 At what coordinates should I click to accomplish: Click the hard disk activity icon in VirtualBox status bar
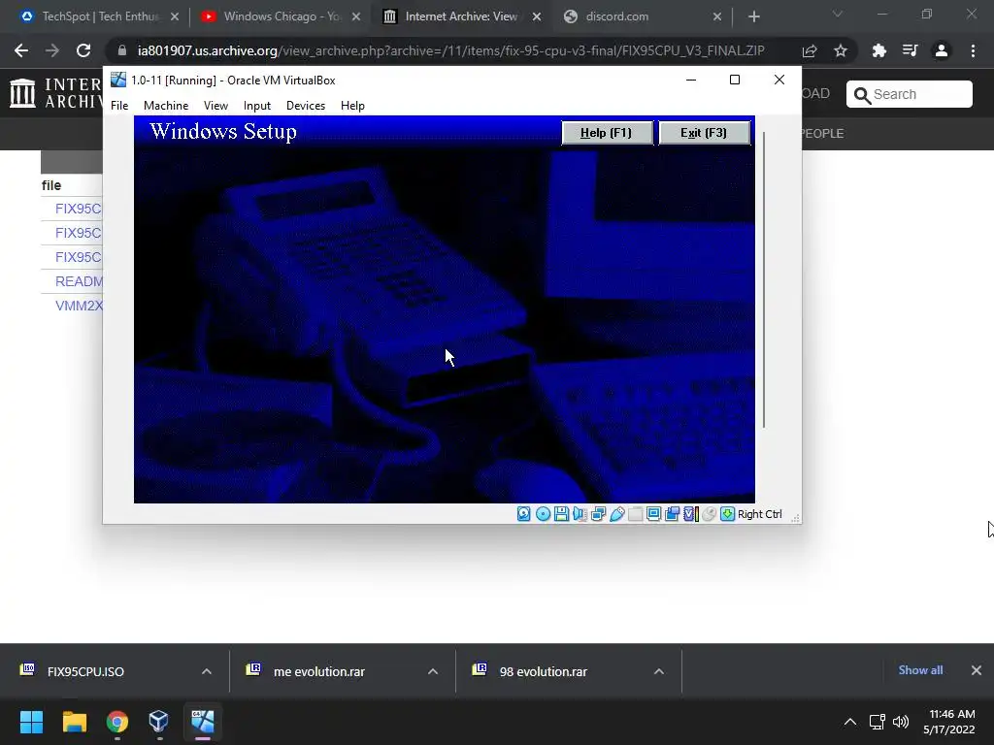coord(523,514)
